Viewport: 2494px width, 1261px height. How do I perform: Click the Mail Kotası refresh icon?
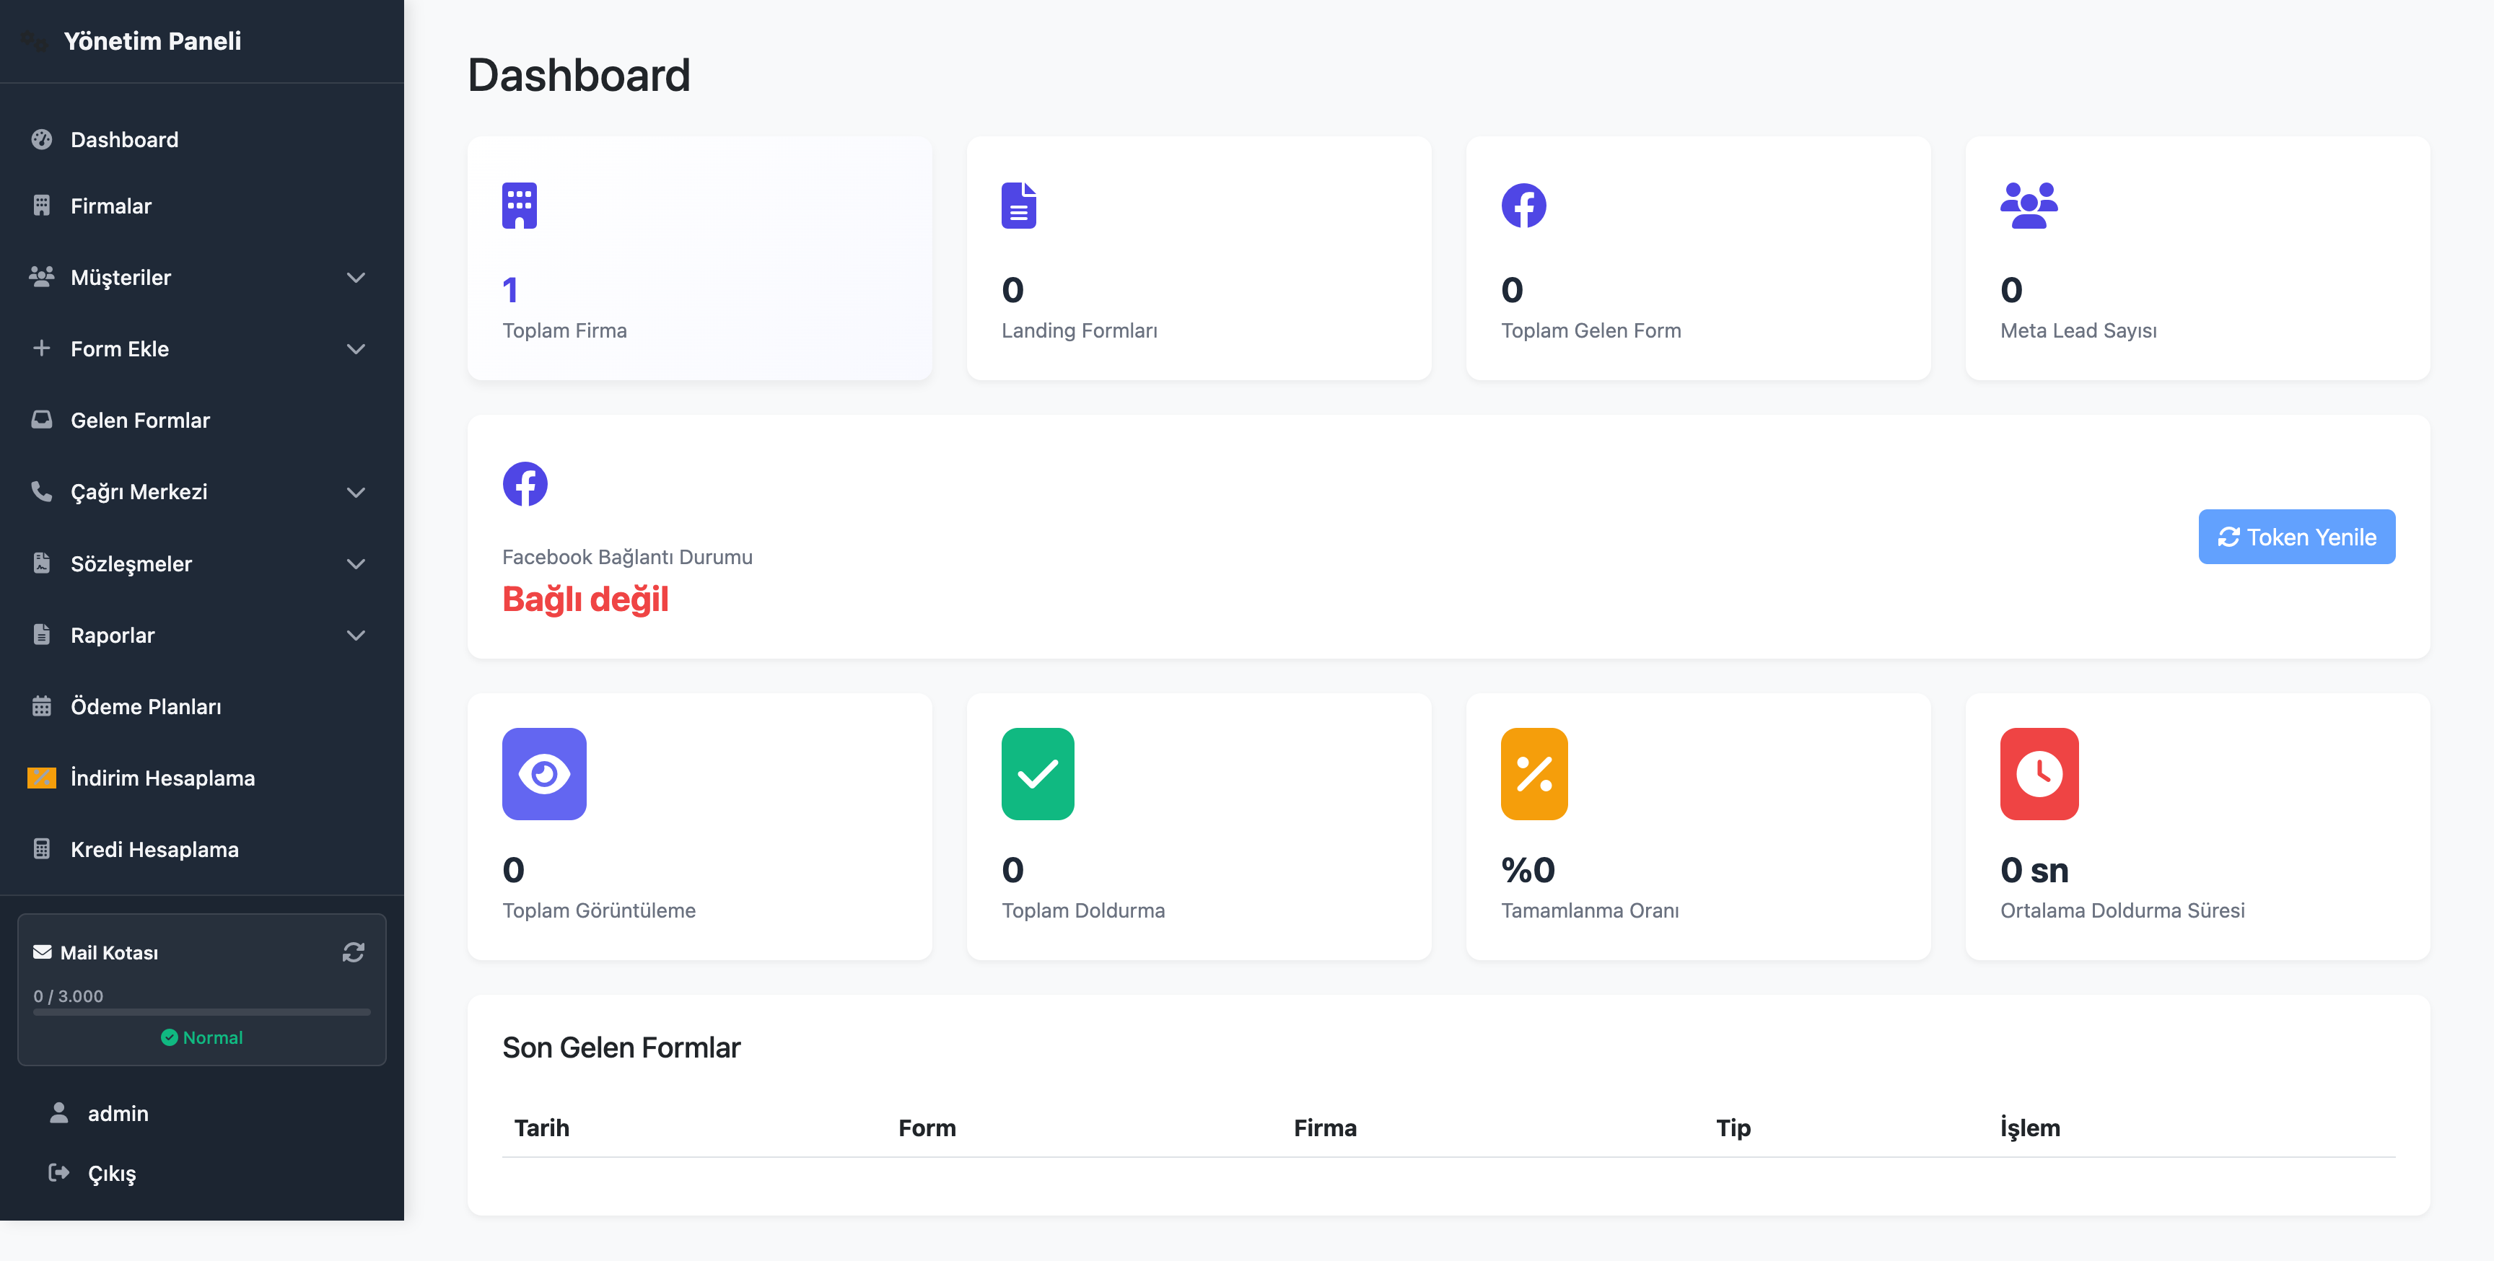point(354,952)
